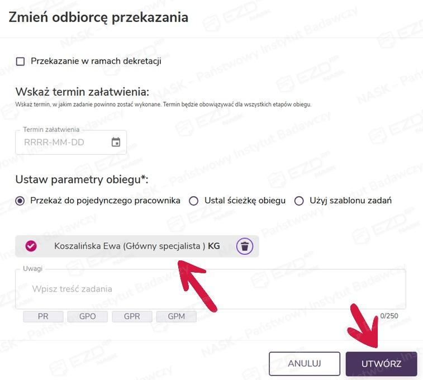The image size is (423, 380).
Task: Delete recipient Koszalińska Ewa with trash icon
Action: click(x=244, y=246)
